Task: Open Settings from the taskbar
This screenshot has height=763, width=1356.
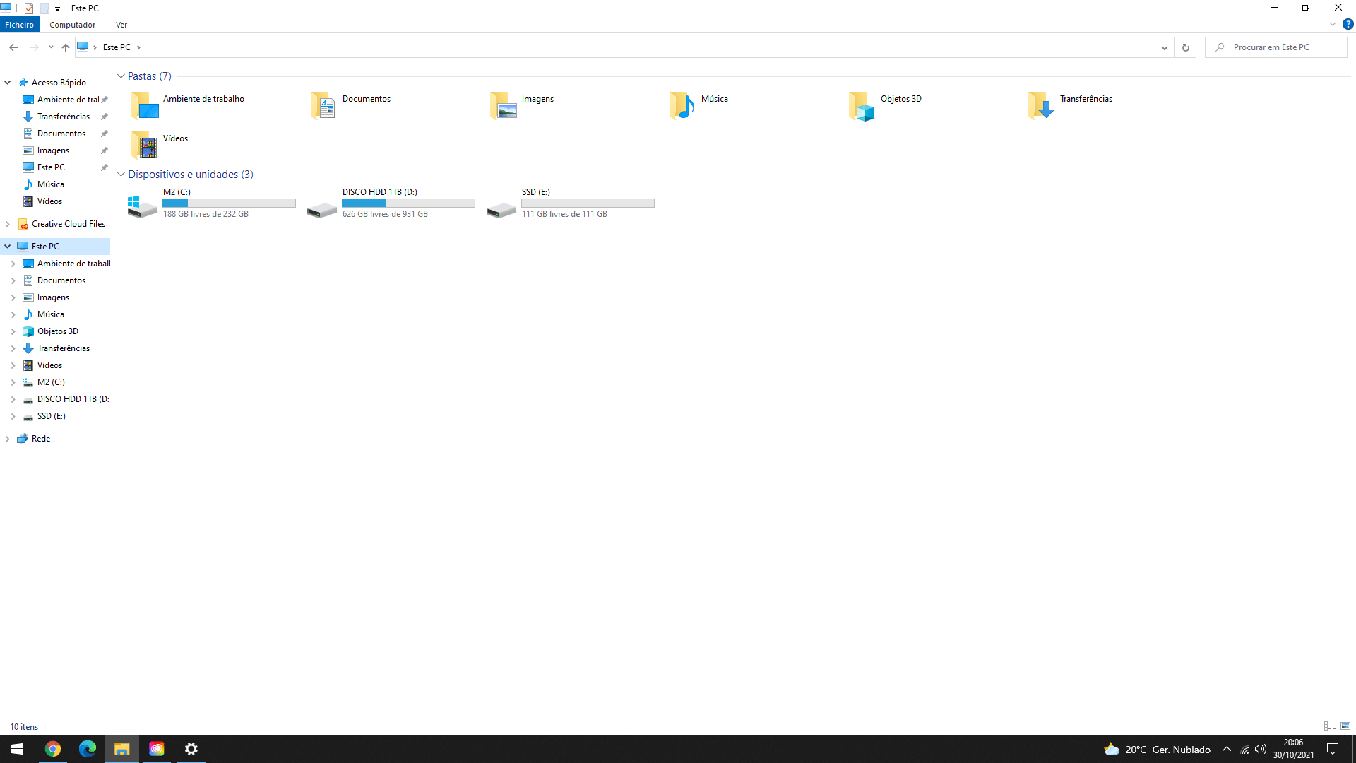Action: coord(191,749)
